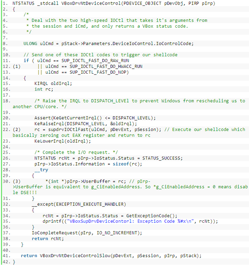
Task: Click pIrp->IoStatus.Information on line 27
Action: coord(69,164)
